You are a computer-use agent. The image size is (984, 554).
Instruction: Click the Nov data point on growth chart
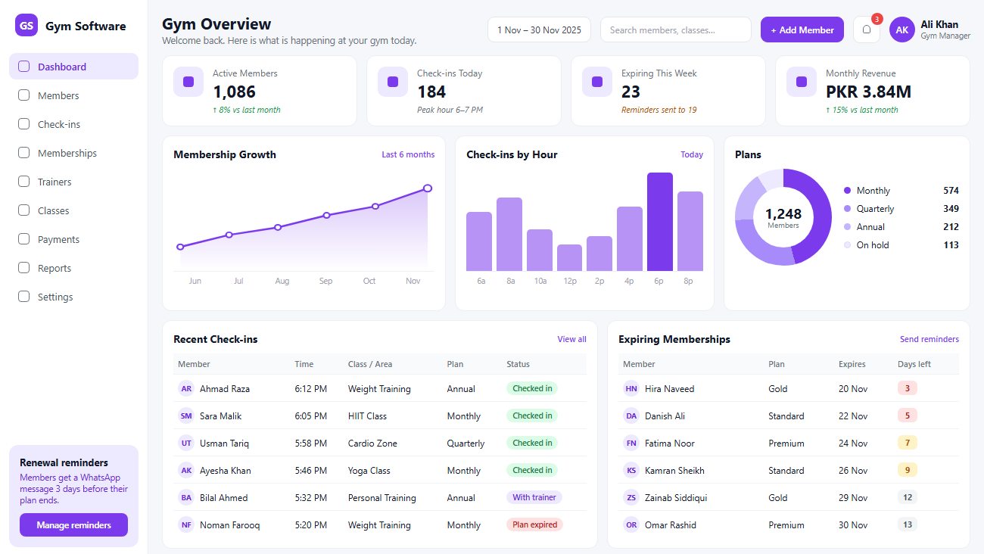[428, 188]
